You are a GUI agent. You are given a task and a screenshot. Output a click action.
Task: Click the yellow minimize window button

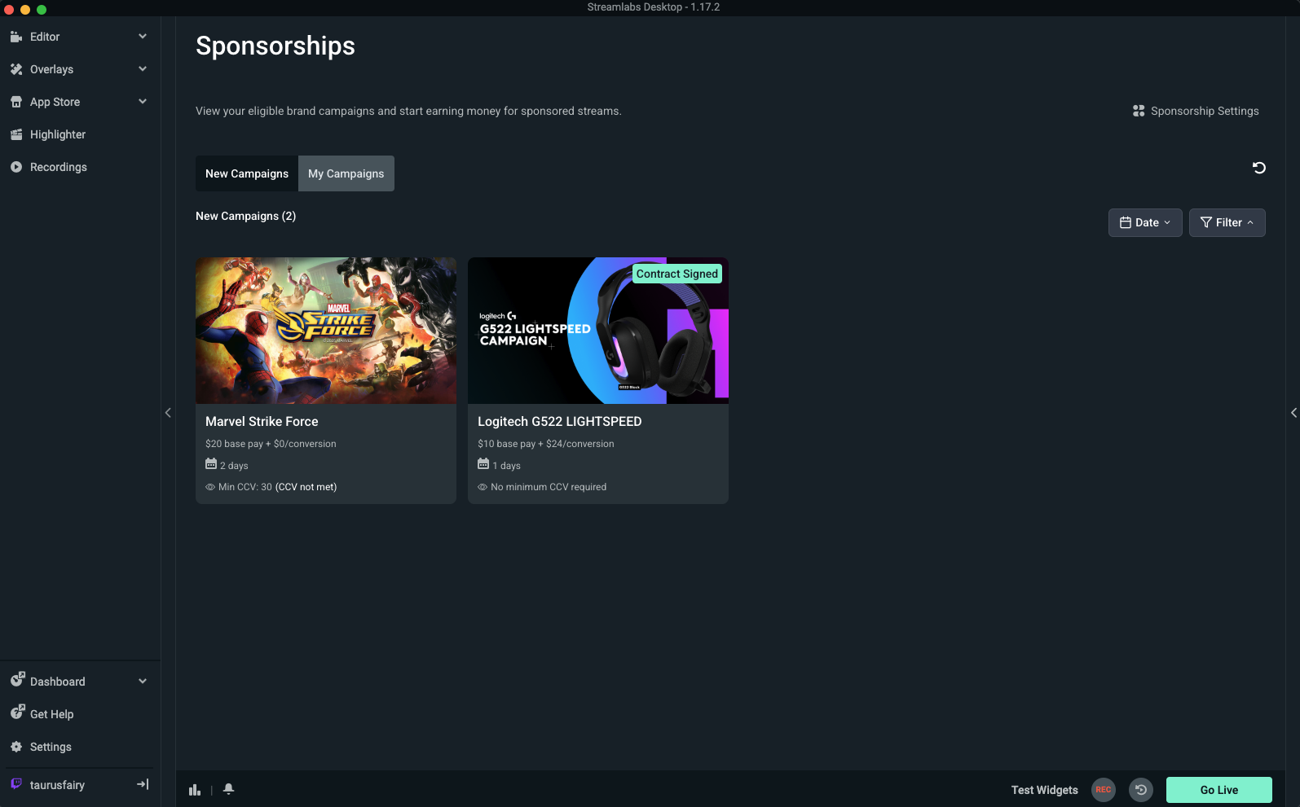(25, 10)
